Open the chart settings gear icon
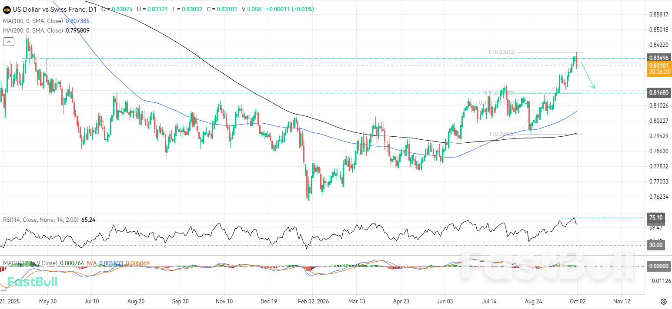The image size is (672, 309). 664,302
